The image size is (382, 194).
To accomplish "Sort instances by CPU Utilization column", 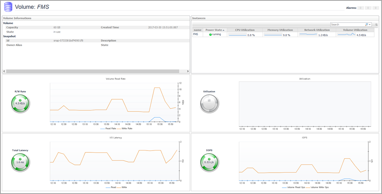I will point(245,30).
